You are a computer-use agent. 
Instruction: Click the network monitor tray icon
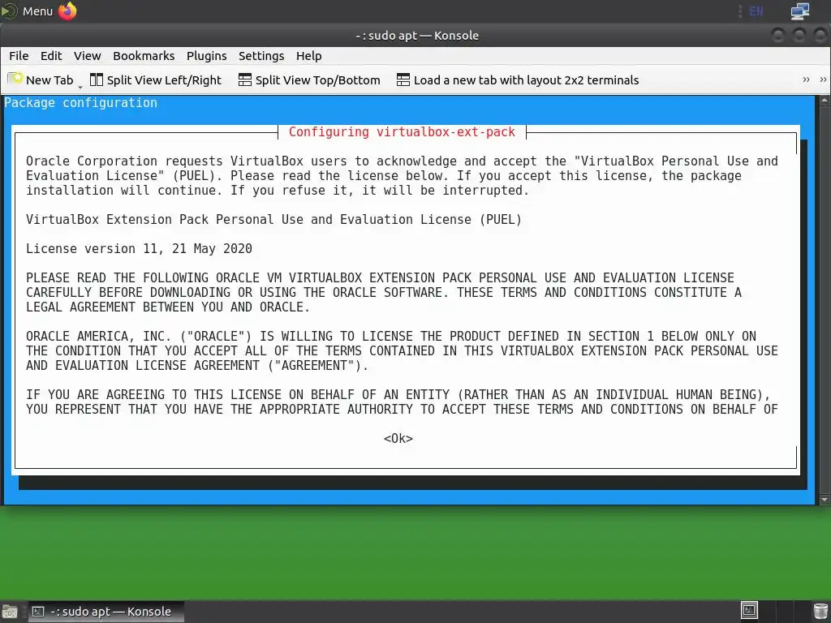coord(799,11)
